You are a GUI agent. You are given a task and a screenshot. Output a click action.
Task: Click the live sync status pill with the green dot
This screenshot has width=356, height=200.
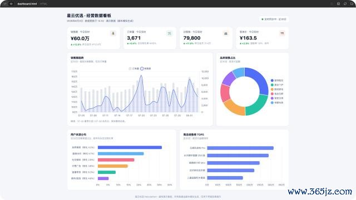tap(274, 19)
